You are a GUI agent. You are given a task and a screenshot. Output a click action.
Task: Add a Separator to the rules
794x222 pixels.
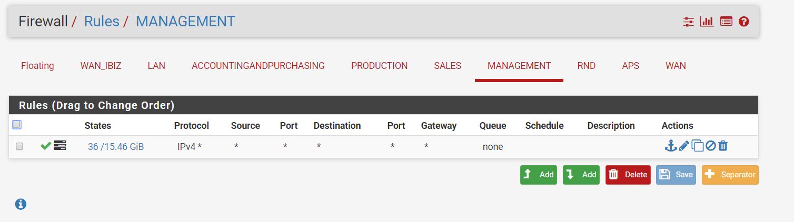click(730, 175)
